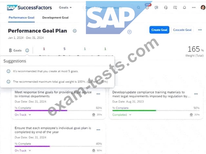Expand On Track status for the response time goal
The height and width of the screenshot is (154, 206).
23,115
